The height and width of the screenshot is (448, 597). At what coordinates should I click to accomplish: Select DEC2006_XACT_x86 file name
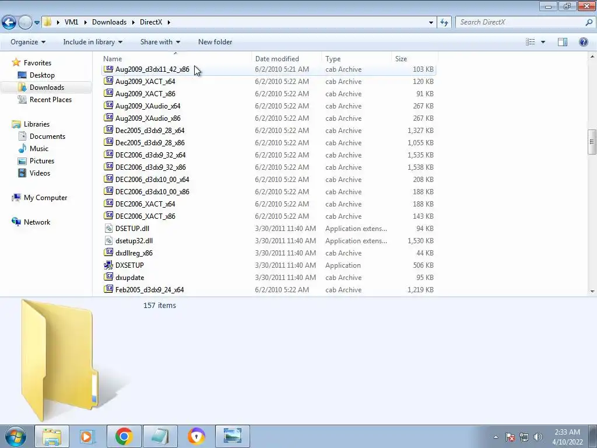tap(145, 216)
